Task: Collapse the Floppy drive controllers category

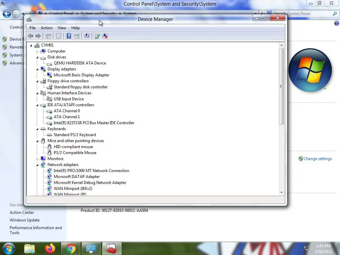Action: pyautogui.click(x=37, y=81)
